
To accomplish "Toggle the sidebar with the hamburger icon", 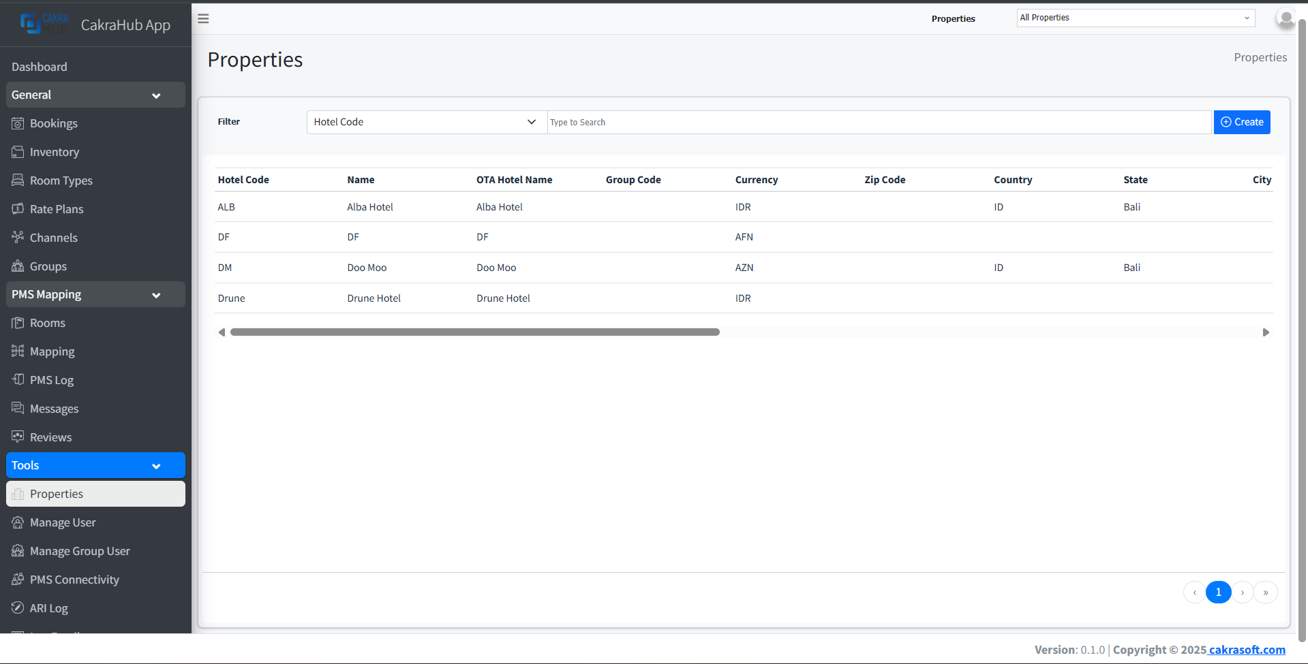I will pos(202,18).
